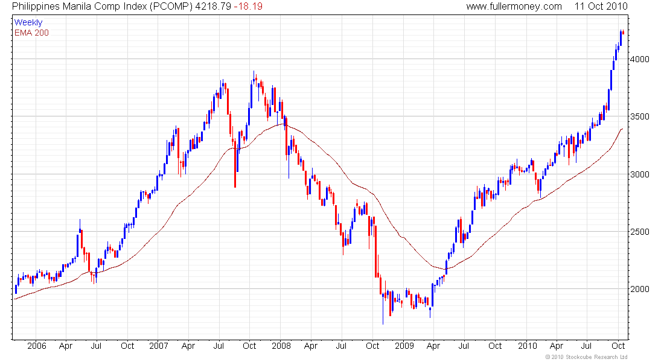Viewport: 664px width, 362px height.
Task: Click the 2009 year label on time axis
Action: [404, 346]
